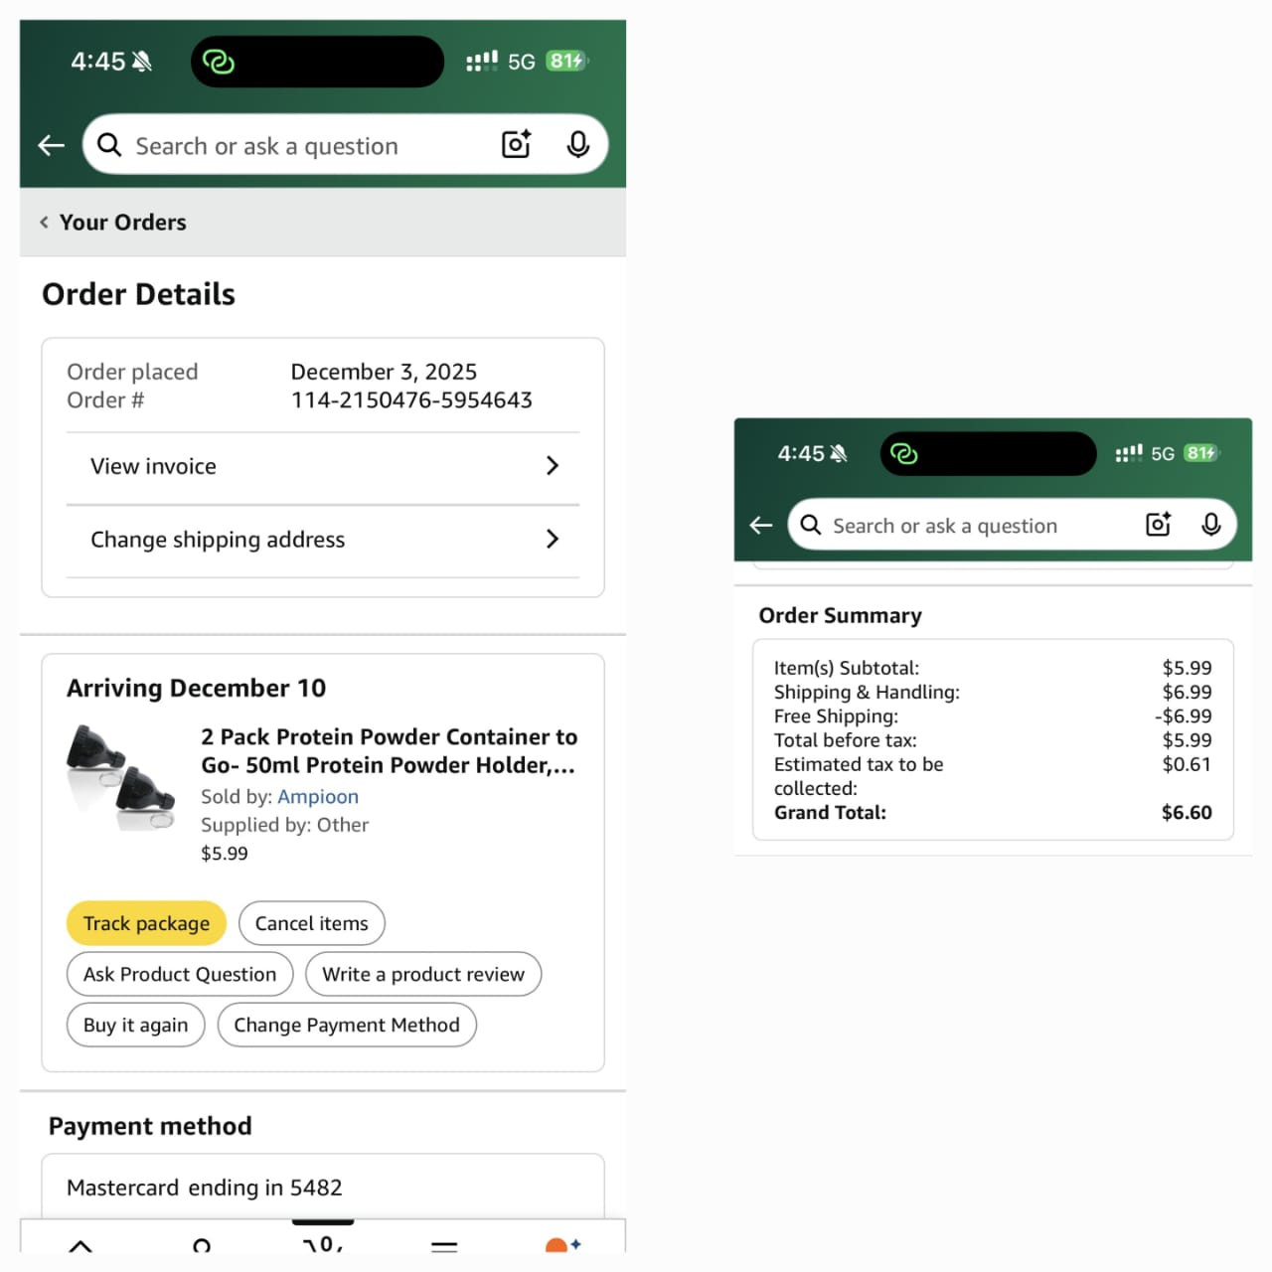Image resolution: width=1272 pixels, height=1272 pixels.
Task: Expand View invoice chevron
Action: (x=553, y=466)
